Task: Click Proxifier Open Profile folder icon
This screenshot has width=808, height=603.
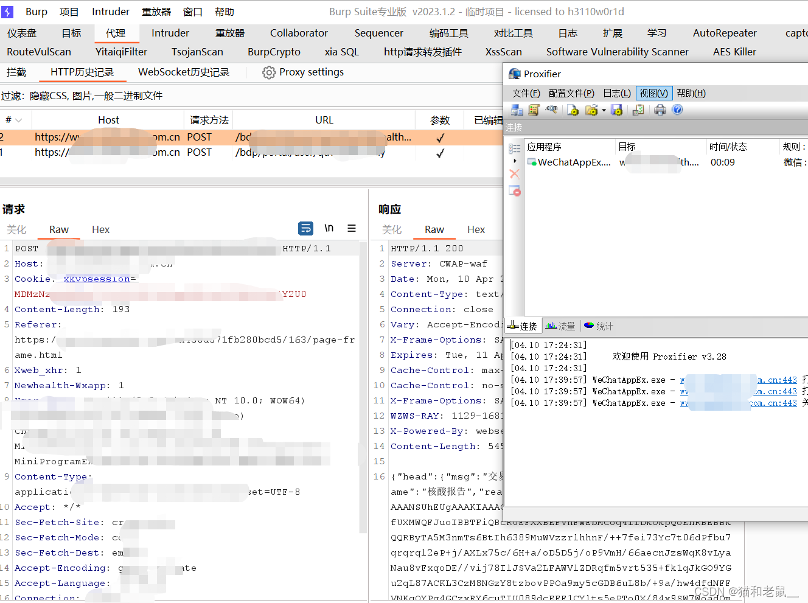Action: [x=591, y=110]
